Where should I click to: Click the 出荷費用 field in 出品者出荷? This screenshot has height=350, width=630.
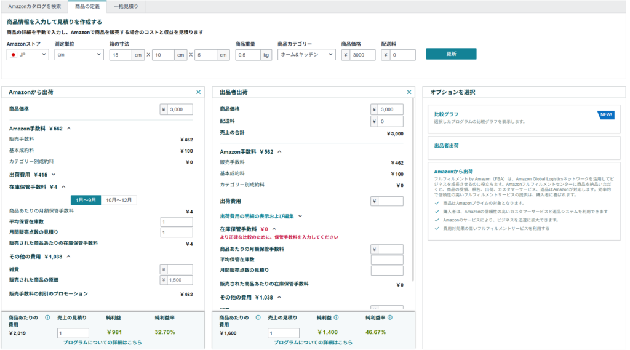tap(391, 201)
